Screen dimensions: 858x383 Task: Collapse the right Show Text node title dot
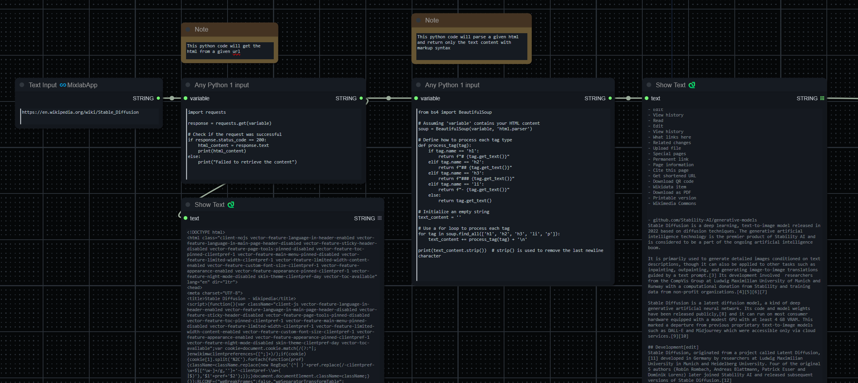[x=649, y=85]
